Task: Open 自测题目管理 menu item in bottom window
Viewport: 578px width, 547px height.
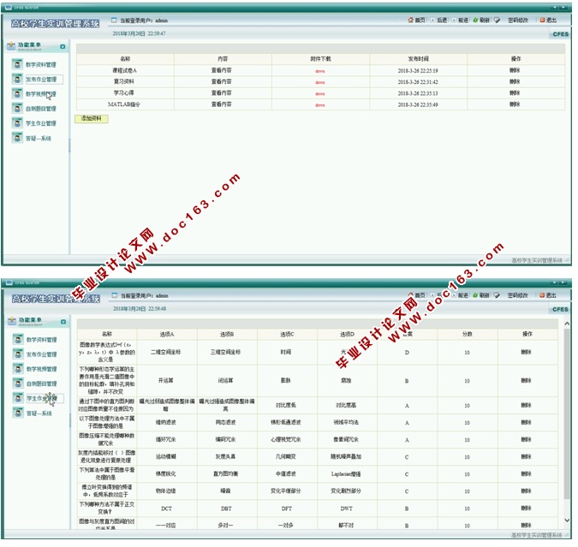Action: [x=42, y=383]
